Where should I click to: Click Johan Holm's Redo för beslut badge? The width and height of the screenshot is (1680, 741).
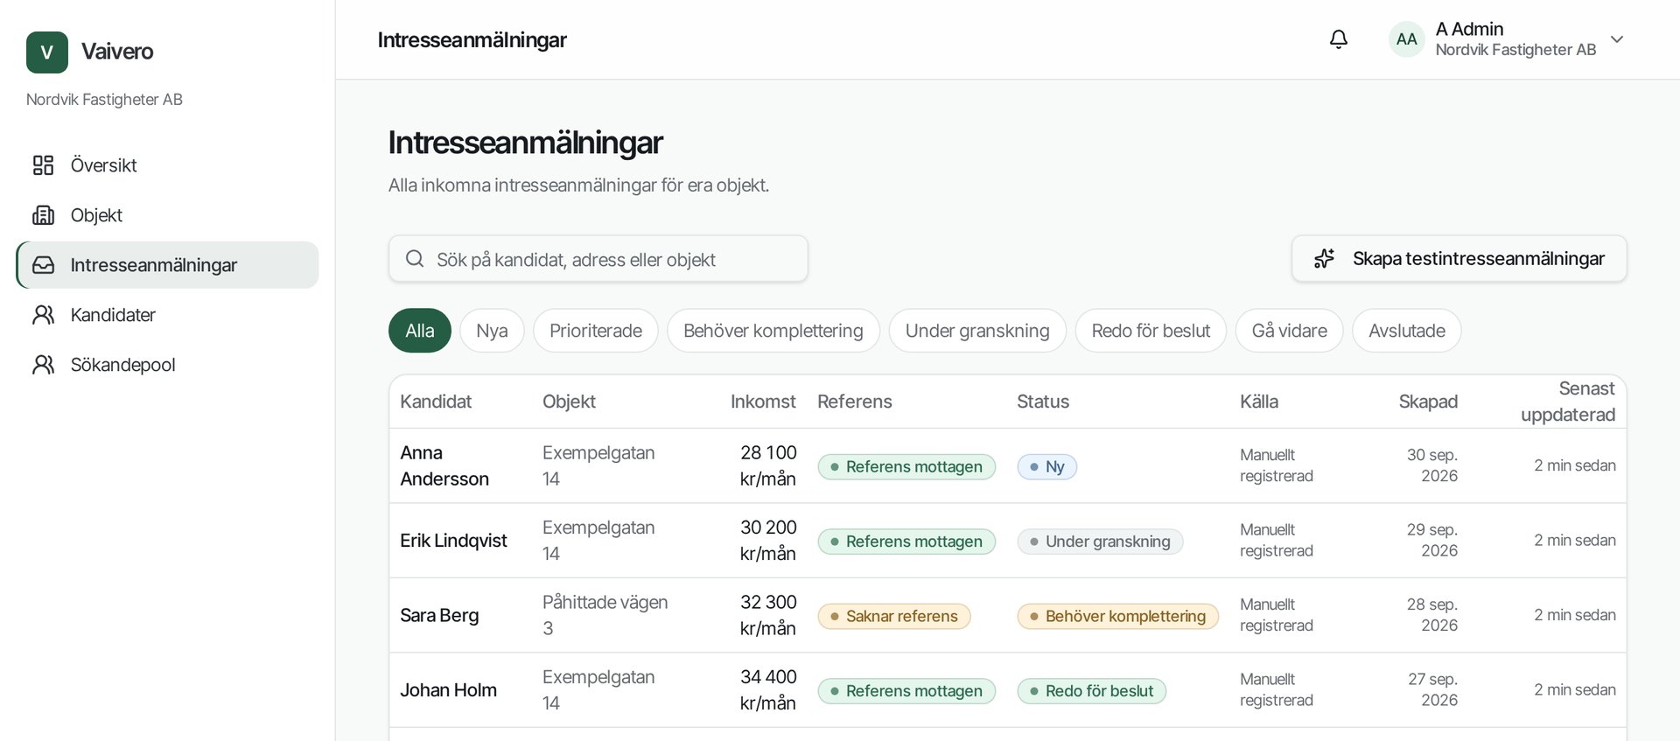point(1092,691)
